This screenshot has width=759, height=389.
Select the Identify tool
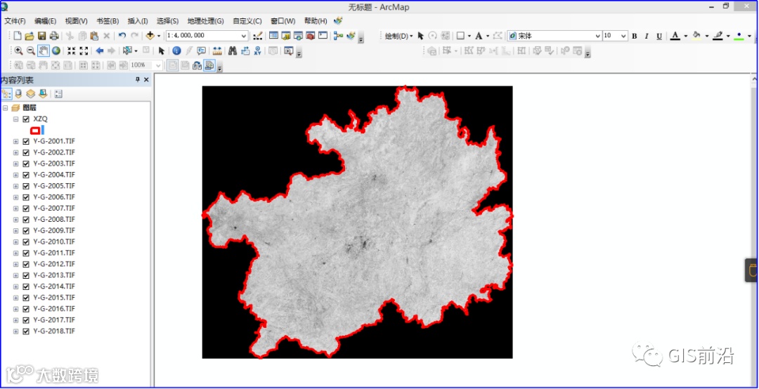pyautogui.click(x=176, y=51)
